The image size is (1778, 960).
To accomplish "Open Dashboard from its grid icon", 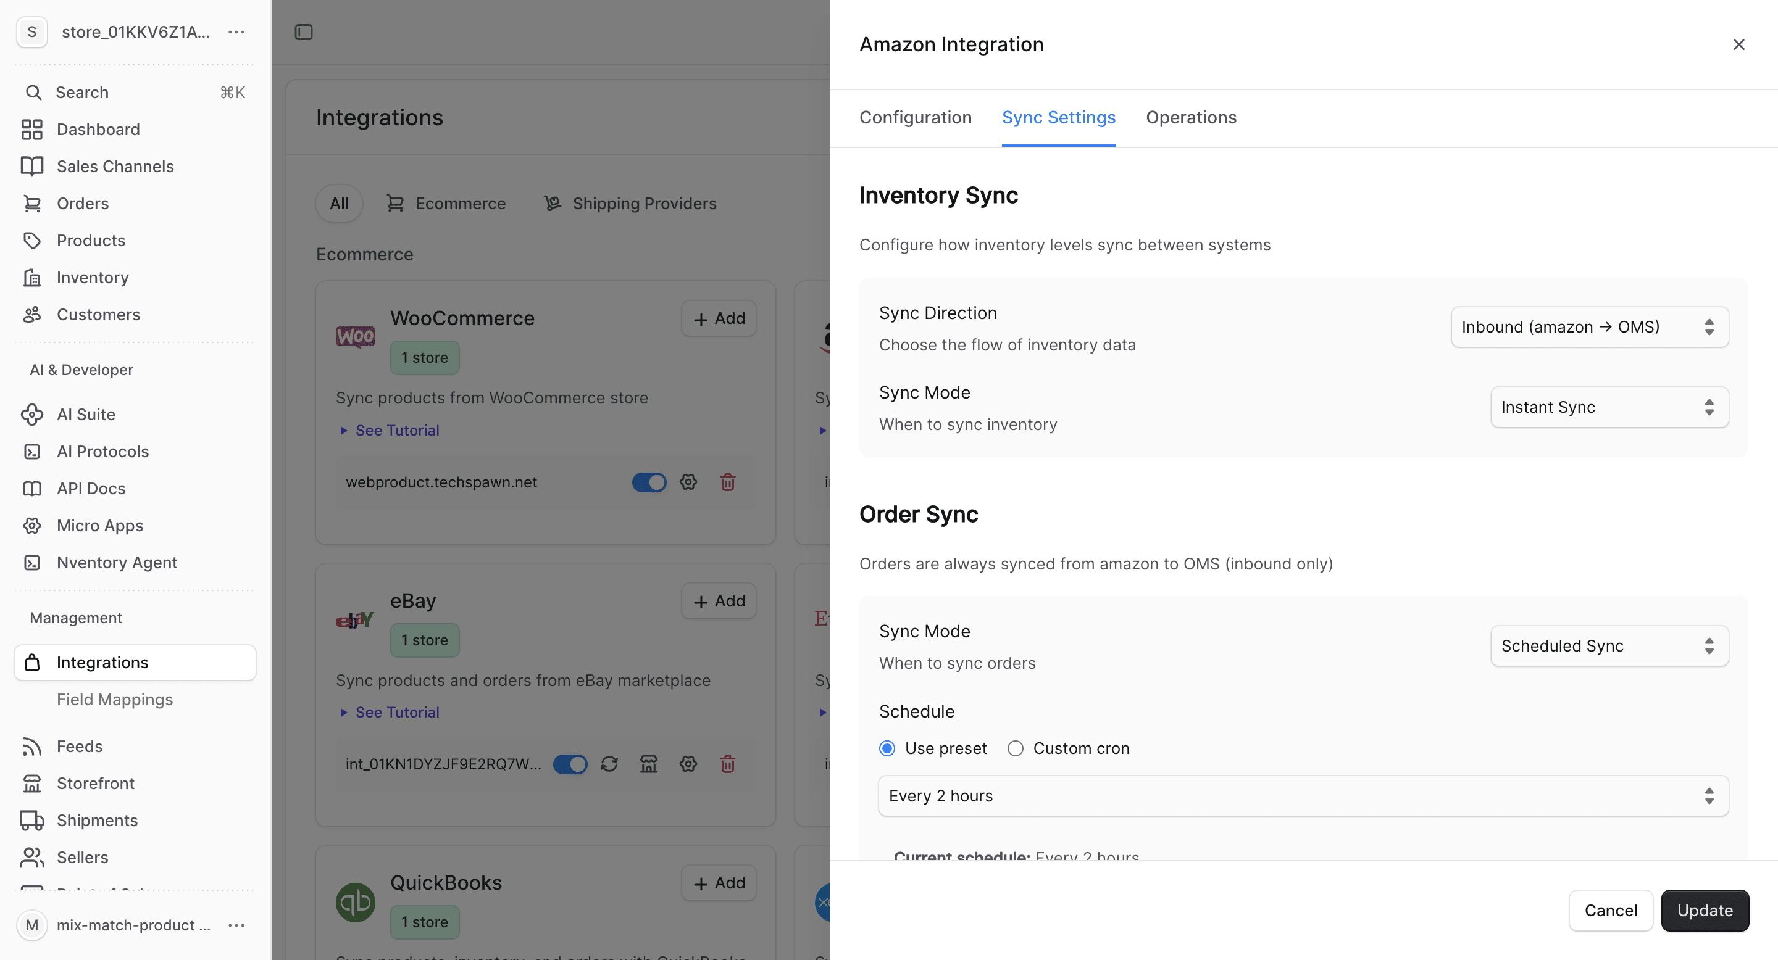I will click(x=31, y=130).
